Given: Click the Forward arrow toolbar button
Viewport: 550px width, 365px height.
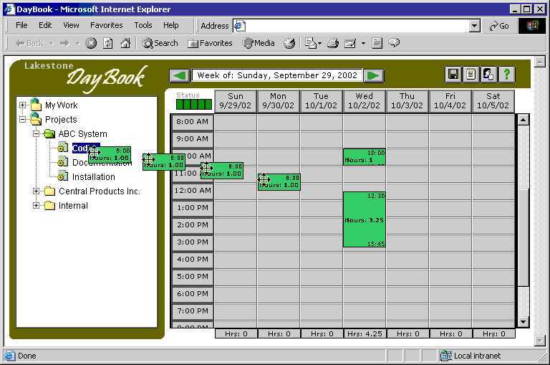Looking at the screenshot, I should [x=64, y=43].
